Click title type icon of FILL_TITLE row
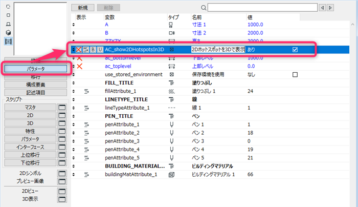This screenshot has width=358, height=207. pyautogui.click(x=171, y=83)
